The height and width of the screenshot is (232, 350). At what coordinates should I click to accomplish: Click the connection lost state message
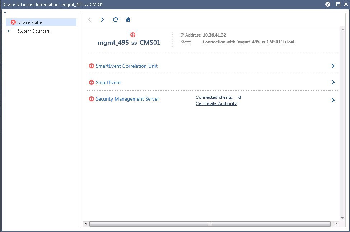[x=248, y=42]
